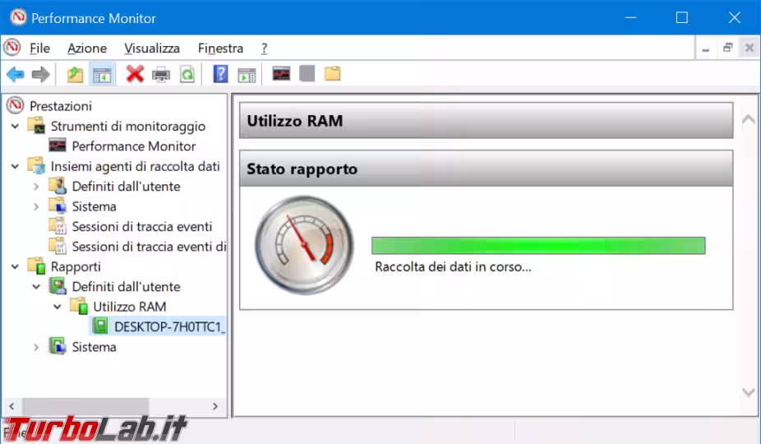The image size is (761, 444).
Task: Collapse the Rapporti node
Action: (15, 266)
